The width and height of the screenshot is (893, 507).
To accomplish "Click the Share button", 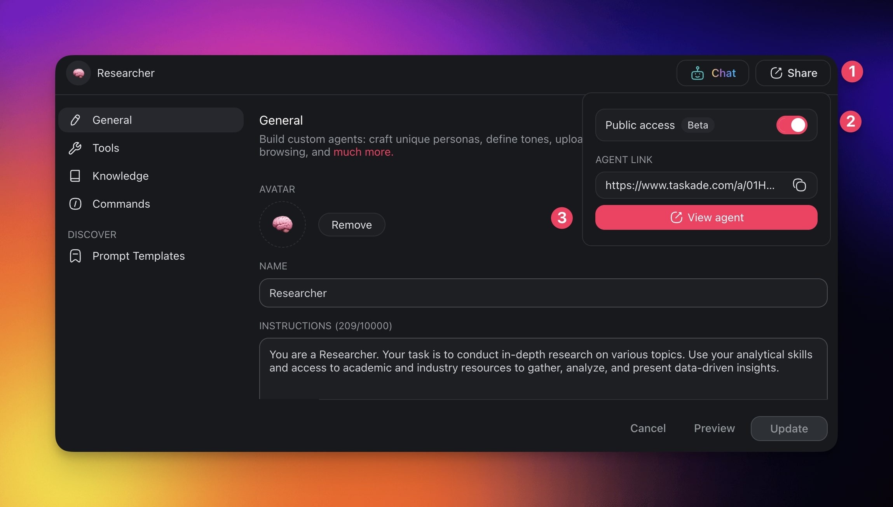I will (x=793, y=73).
